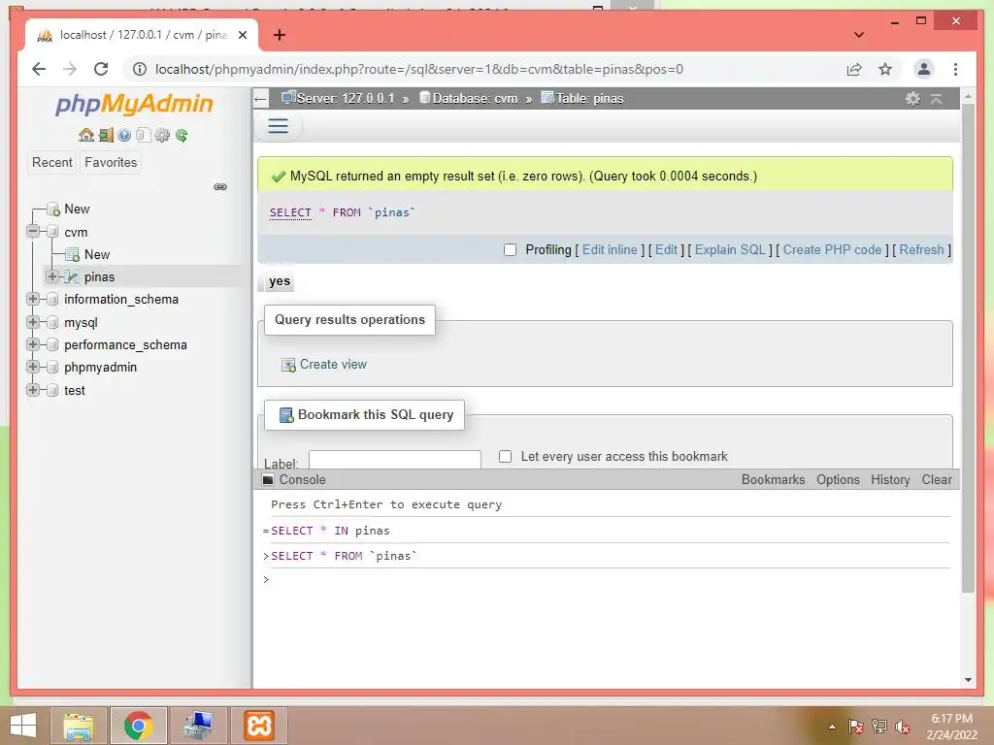Go back in Chrome
Screen dimensions: 994x745
click(39, 69)
